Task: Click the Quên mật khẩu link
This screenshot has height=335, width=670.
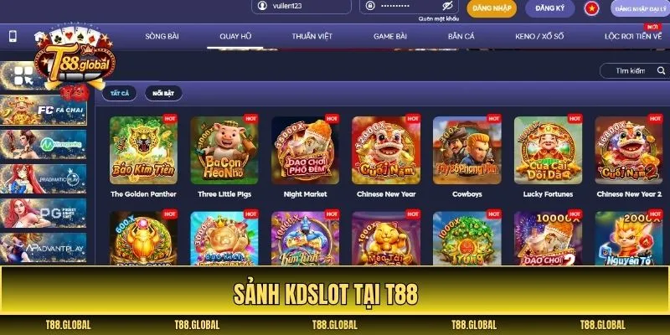Action: point(438,18)
